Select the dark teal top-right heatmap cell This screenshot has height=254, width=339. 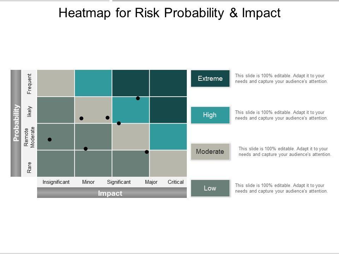[168, 83]
